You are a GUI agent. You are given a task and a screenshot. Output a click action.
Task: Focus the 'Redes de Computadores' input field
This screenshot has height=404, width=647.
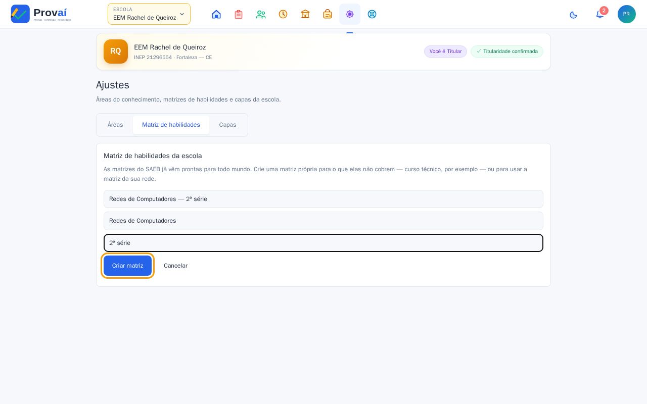tap(323, 221)
